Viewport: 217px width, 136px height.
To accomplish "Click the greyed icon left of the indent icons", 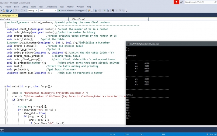I will tap(100, 11).
